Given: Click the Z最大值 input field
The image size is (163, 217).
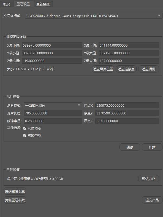Looking at the screenshot, I should pyautogui.click(x=129, y=61).
